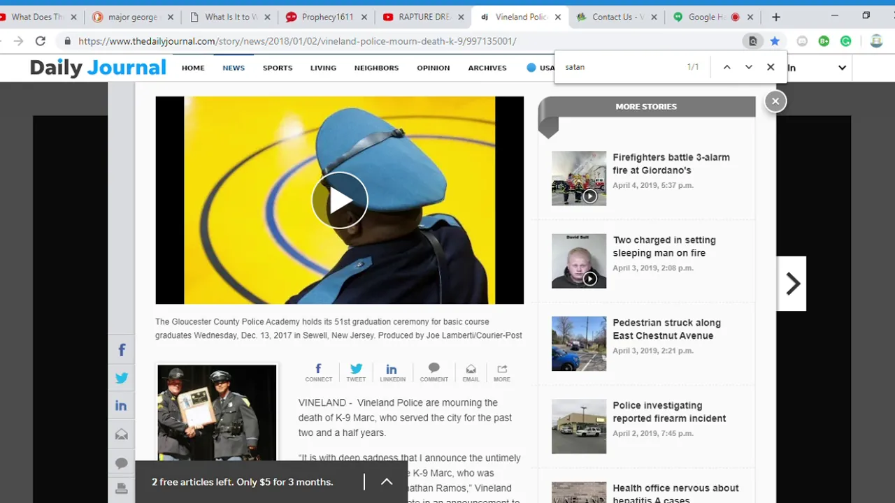Open the OPINION navigation item
This screenshot has width=895, height=503.
coord(434,68)
